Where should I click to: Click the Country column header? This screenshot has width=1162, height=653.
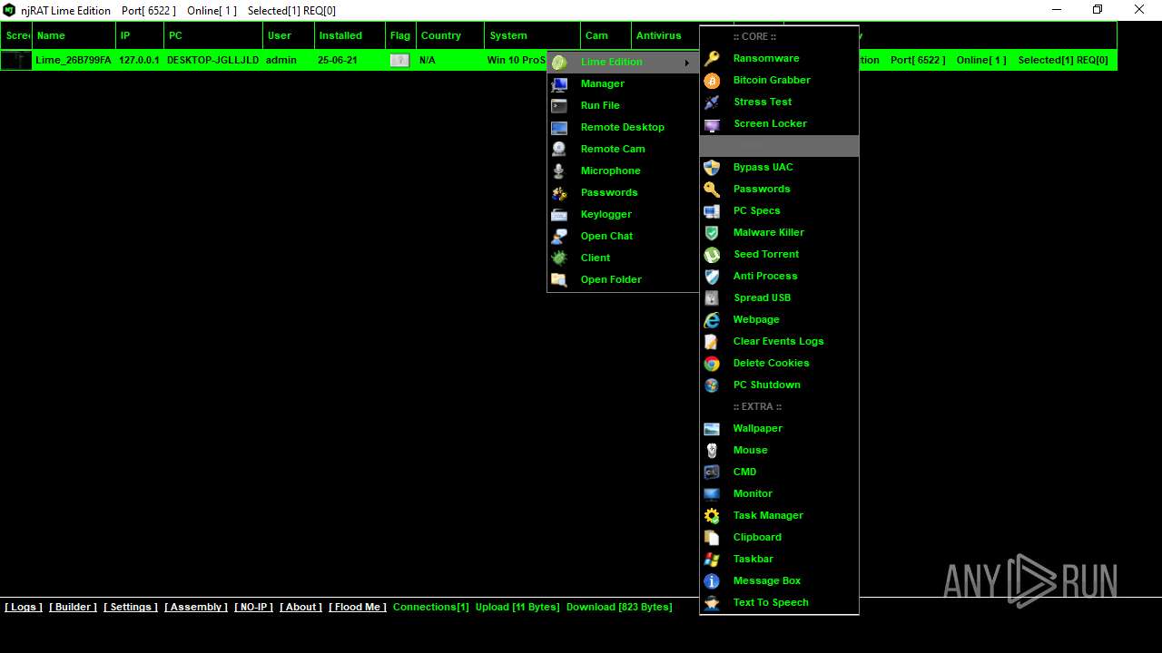[449, 35]
